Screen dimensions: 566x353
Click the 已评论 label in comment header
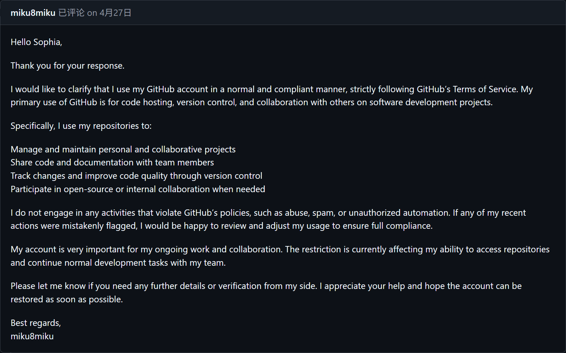tap(72, 13)
